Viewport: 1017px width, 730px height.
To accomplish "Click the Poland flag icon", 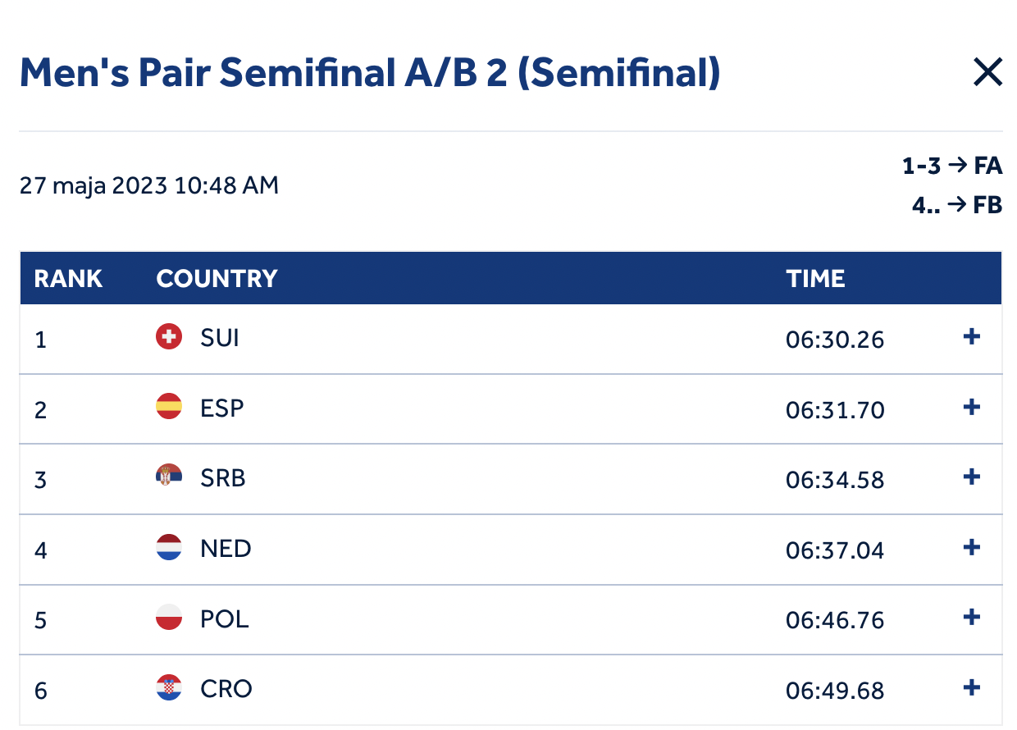I will 169,617.
